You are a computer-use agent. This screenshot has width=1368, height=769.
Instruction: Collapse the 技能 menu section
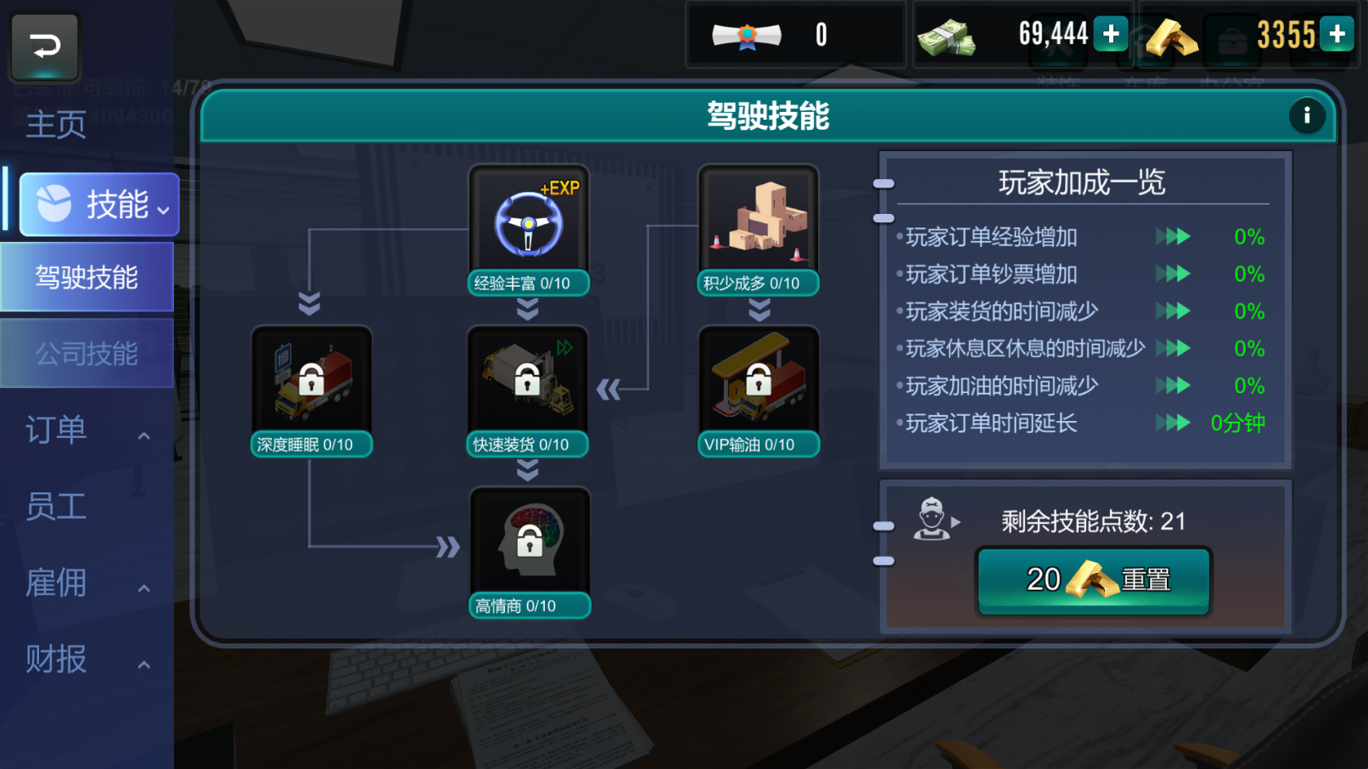tap(99, 205)
